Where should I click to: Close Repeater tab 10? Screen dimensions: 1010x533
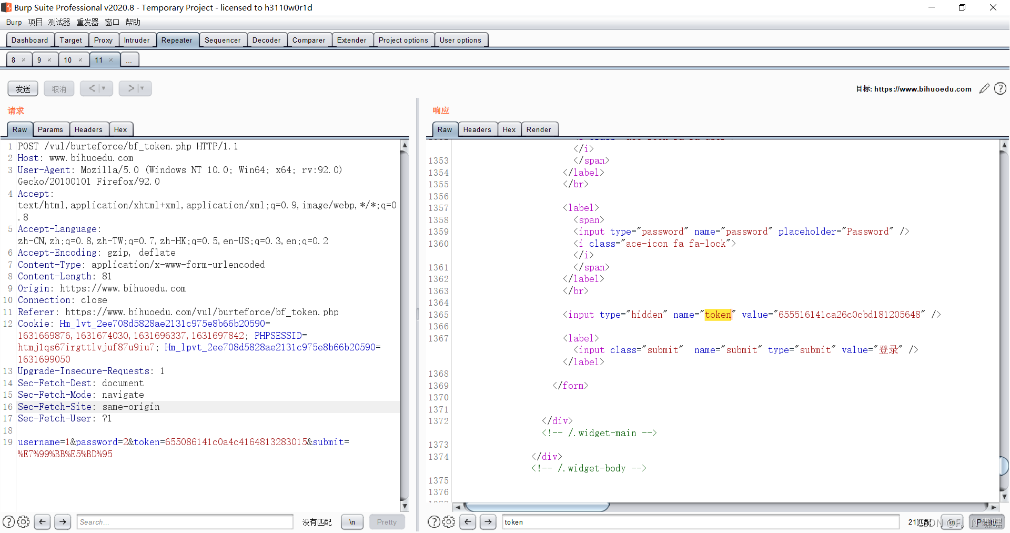tap(80, 60)
